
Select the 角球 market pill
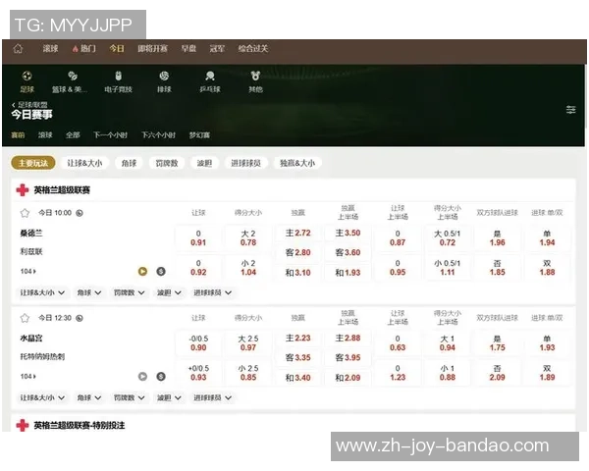[x=129, y=163]
